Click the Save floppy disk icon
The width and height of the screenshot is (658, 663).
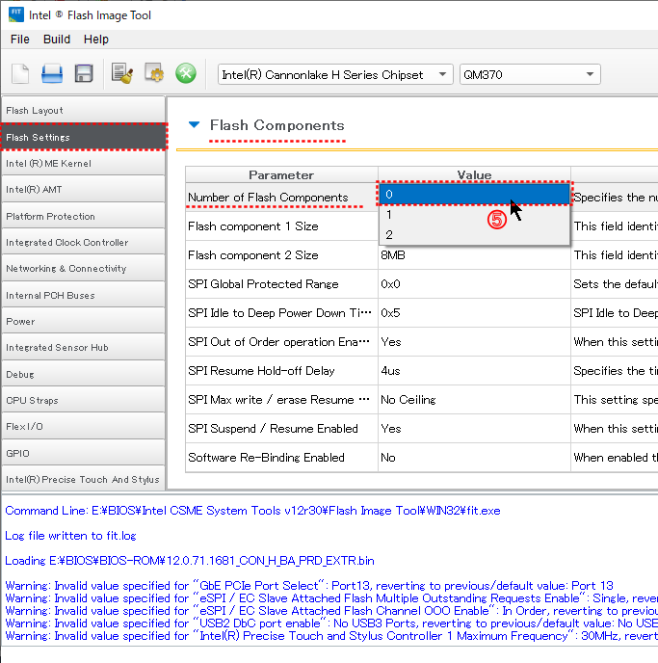[84, 74]
